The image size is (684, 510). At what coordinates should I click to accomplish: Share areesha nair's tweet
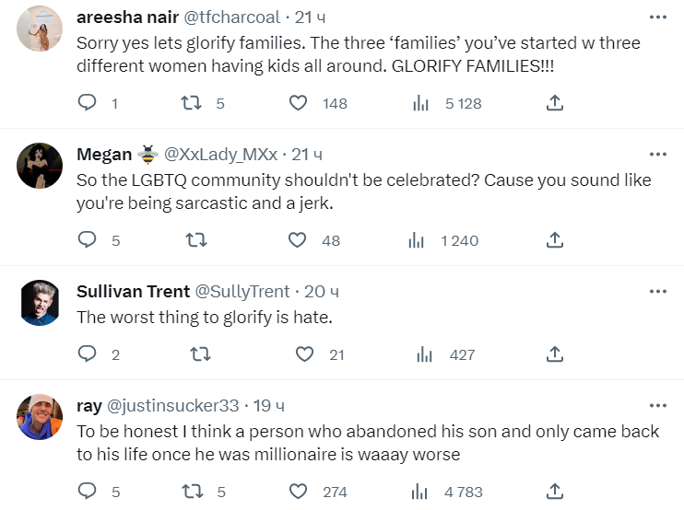(555, 103)
